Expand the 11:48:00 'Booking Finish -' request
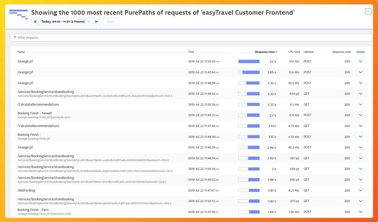The width and height of the screenshot is (378, 222). 360,137
